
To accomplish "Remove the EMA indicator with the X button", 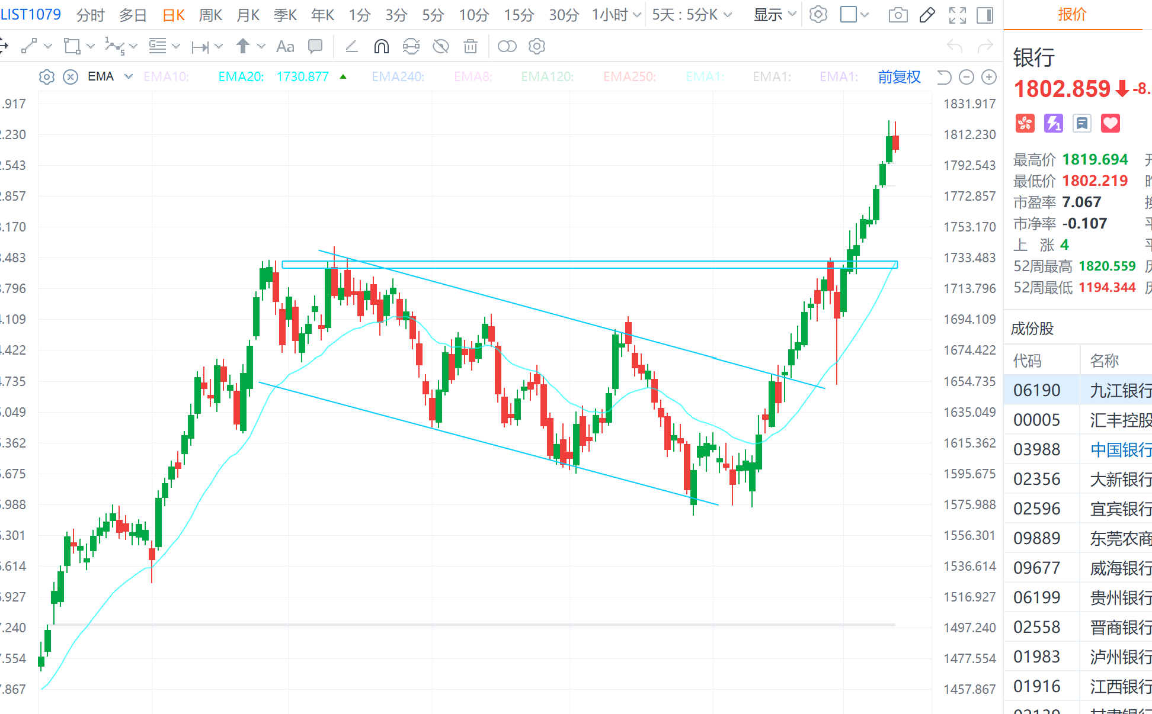I will click(71, 77).
